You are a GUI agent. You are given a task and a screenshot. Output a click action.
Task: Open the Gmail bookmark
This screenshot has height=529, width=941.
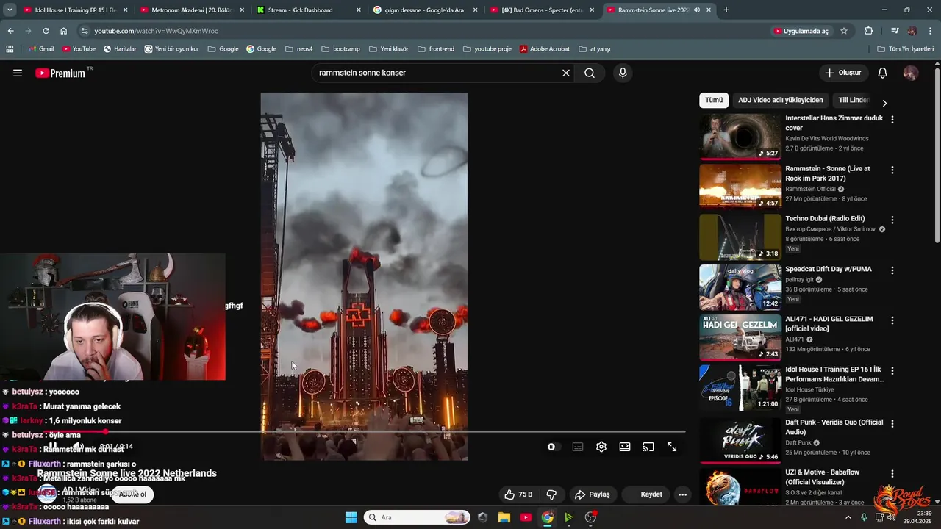(x=41, y=49)
